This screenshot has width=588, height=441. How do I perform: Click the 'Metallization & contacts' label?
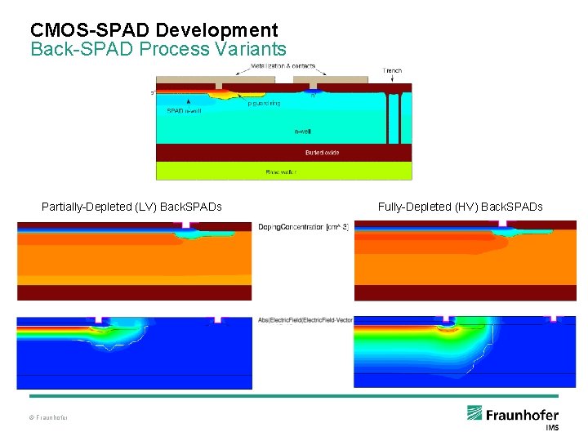point(283,66)
